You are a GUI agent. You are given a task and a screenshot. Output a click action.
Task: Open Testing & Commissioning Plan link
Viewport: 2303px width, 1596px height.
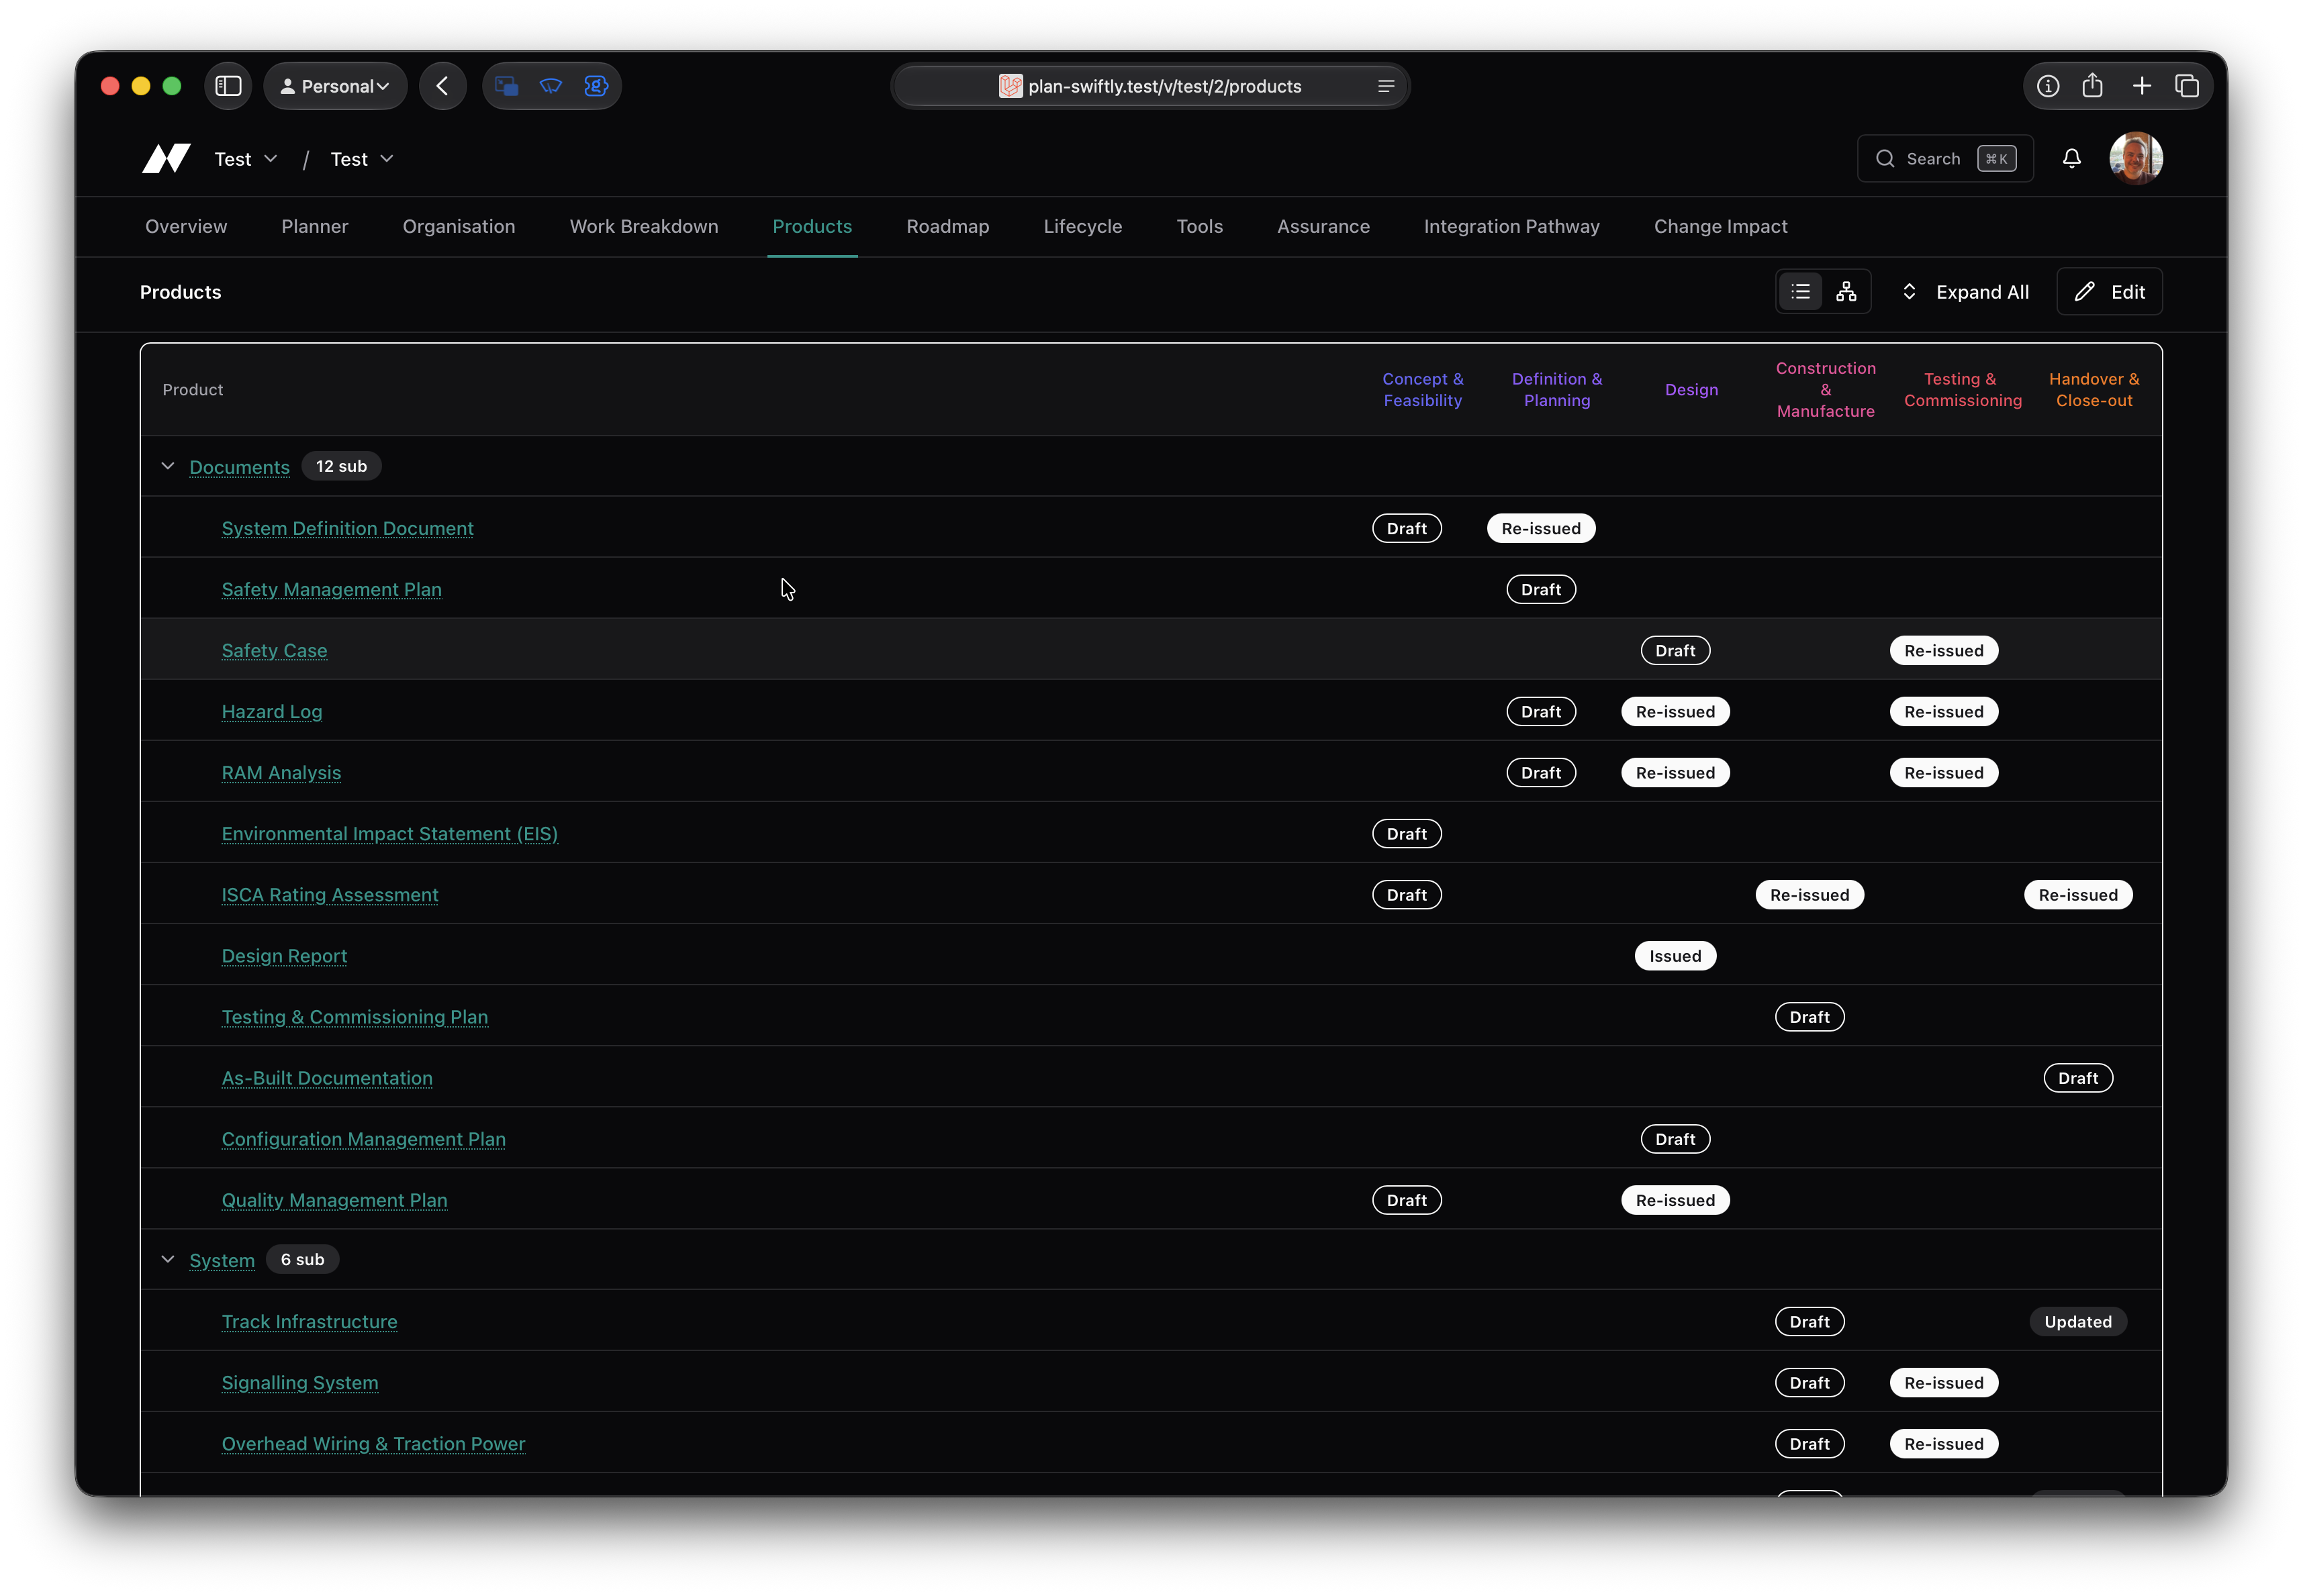(x=354, y=1016)
